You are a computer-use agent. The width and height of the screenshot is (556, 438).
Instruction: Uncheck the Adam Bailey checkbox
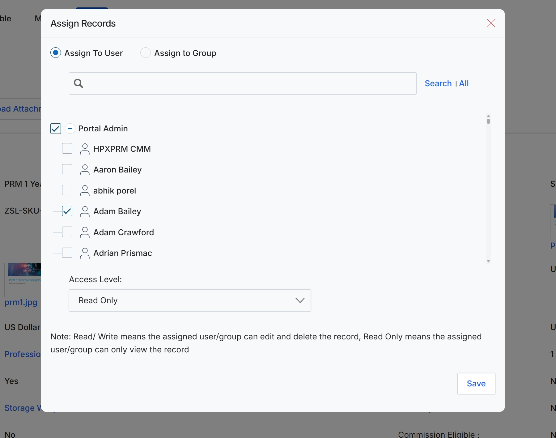[67, 211]
